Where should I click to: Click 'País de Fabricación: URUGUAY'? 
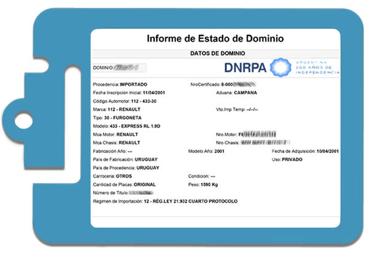[125, 160]
